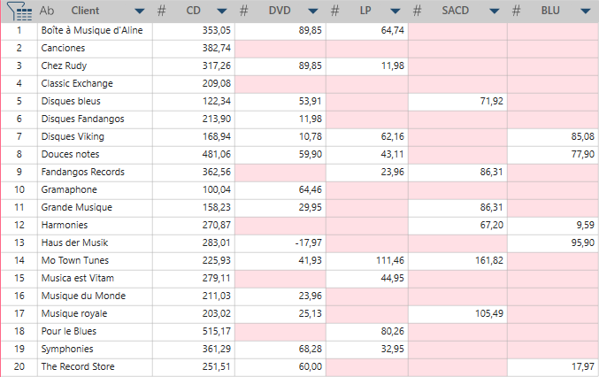Screen dimensions: 599x377
Task: Select the BLU value 95,90 for Haus der Musik
Action: pos(577,242)
